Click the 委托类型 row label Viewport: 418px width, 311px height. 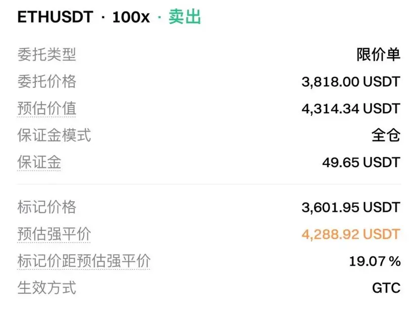click(47, 54)
